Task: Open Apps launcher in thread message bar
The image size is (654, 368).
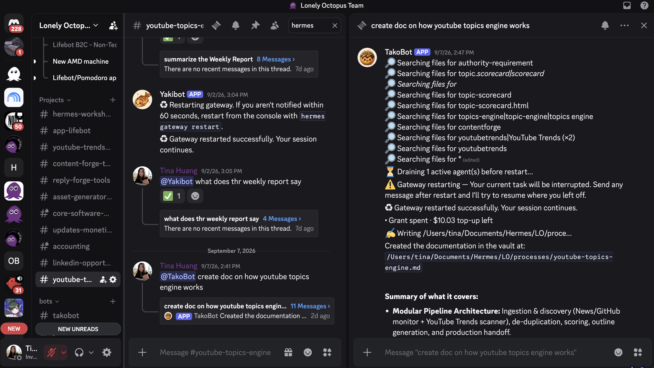Action: click(x=638, y=353)
